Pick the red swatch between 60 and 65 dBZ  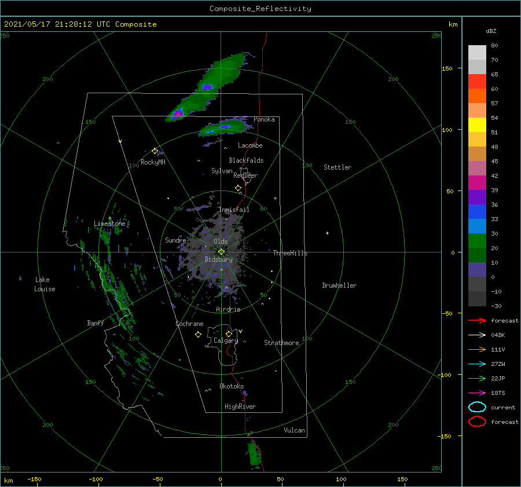coord(477,82)
